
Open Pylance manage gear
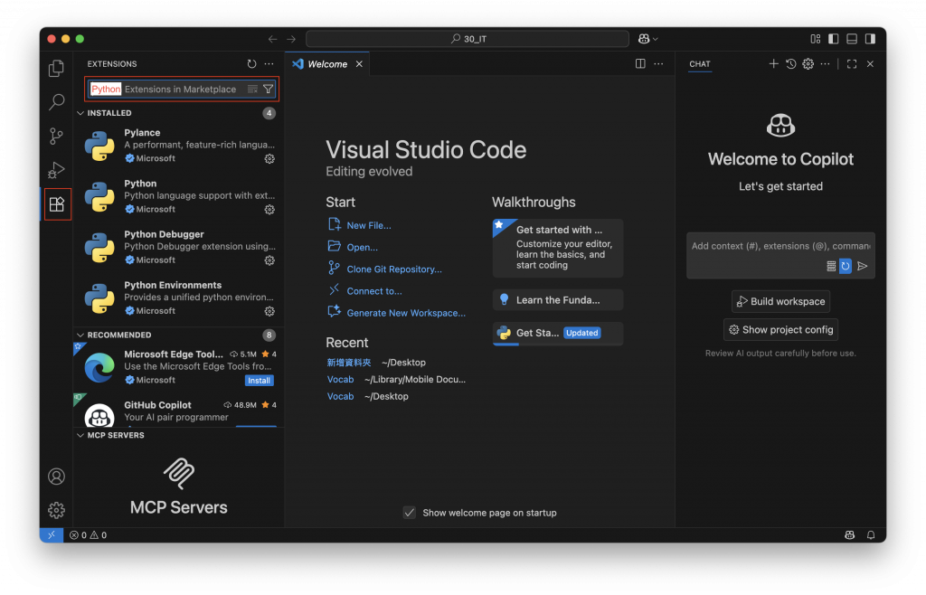pos(269,159)
